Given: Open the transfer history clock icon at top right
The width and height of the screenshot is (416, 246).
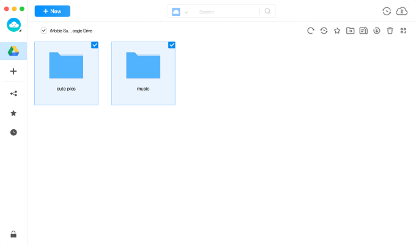Looking at the screenshot, I should (387, 11).
